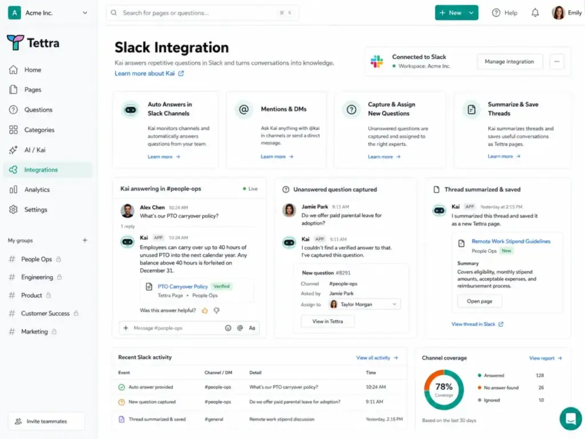This screenshot has height=439, width=585.
Task: Mark answer unhelpful with thumbs down
Action: [x=217, y=310]
